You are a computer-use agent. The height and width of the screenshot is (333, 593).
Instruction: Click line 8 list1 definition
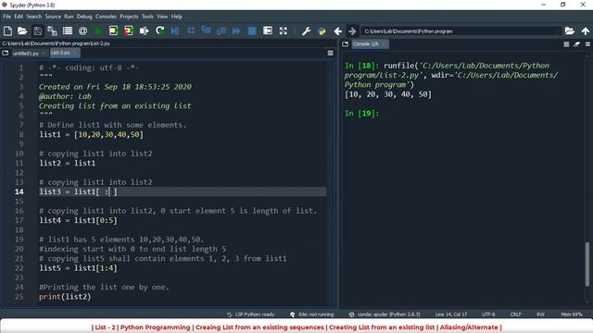pyautogui.click(x=91, y=134)
